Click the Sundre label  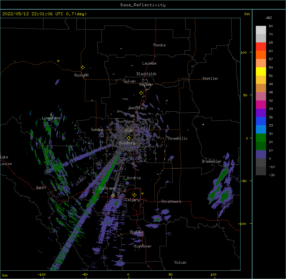pyautogui.click(x=97, y=130)
